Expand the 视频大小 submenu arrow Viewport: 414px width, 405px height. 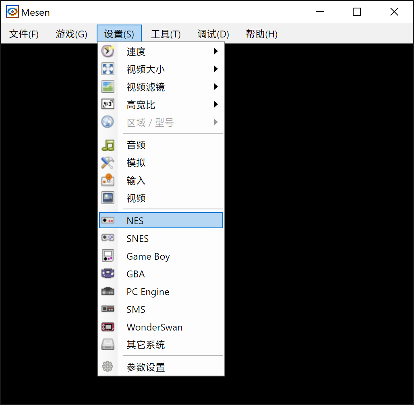[216, 69]
